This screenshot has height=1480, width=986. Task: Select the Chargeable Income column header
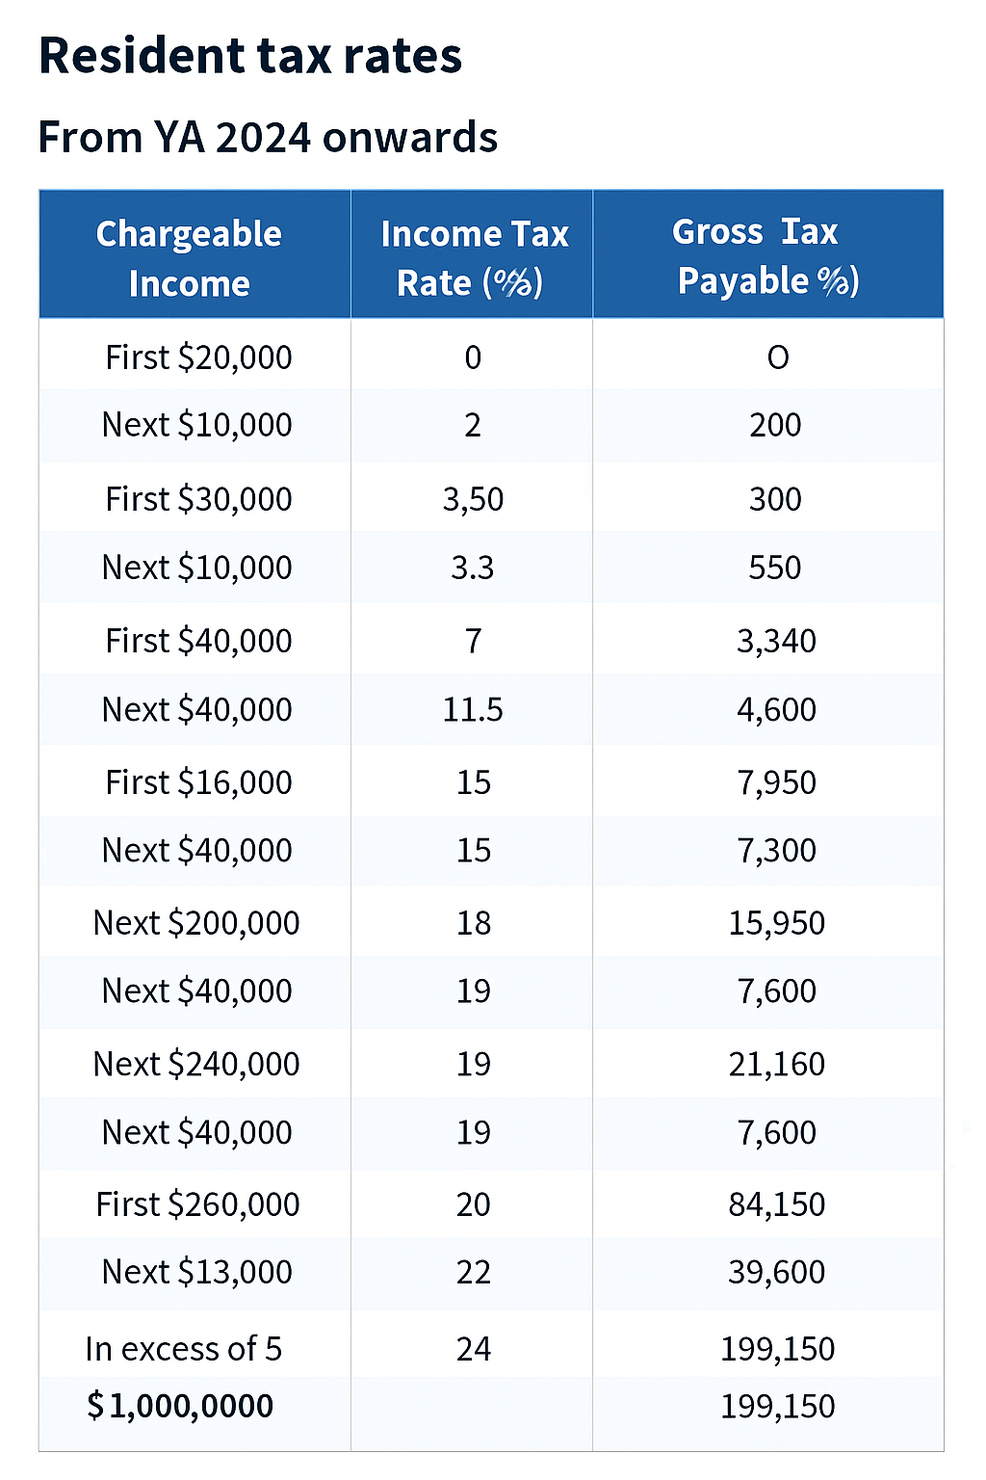click(x=190, y=258)
